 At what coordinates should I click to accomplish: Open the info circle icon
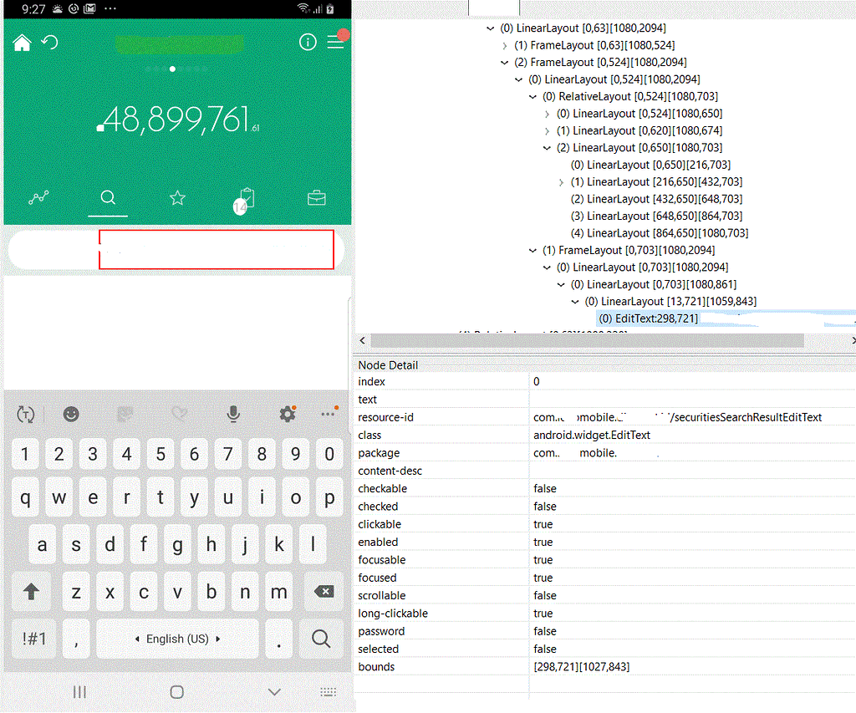click(x=308, y=42)
